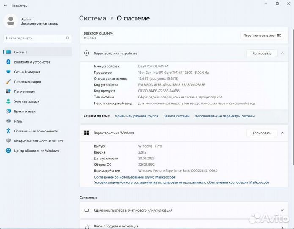This screenshot has width=294, height=229.
Task: Expand the Сдача компьютера row chevron
Action: tap(282, 210)
